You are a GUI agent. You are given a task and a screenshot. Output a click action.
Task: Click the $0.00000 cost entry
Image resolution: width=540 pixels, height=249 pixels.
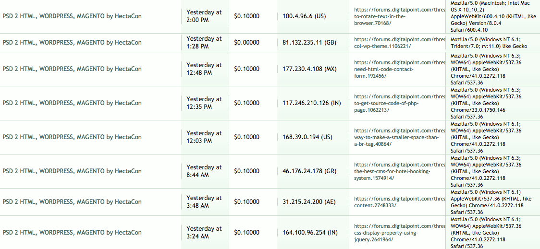tap(246, 43)
